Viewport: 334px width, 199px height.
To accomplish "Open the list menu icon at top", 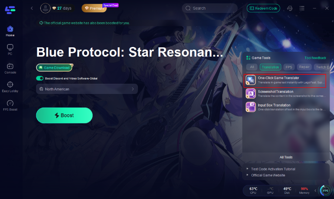I will [x=302, y=8].
